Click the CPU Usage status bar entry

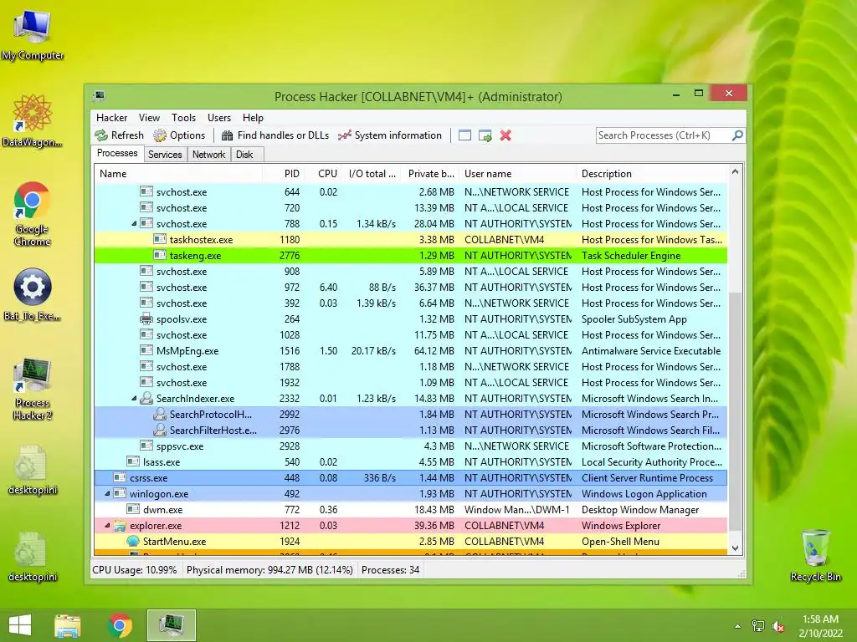point(135,570)
